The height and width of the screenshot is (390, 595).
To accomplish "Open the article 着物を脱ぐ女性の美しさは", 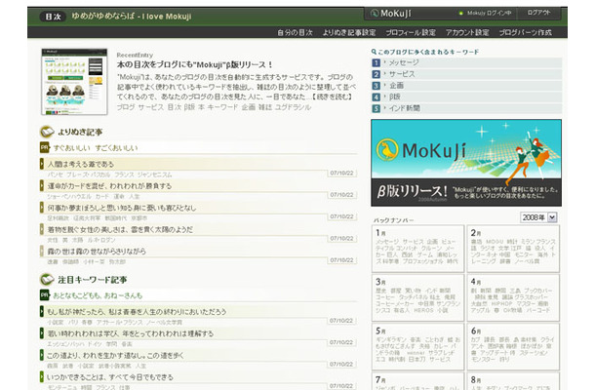I will tap(120, 229).
